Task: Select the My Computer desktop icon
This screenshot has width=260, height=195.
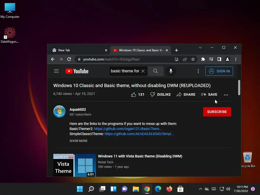Action: coord(10,10)
